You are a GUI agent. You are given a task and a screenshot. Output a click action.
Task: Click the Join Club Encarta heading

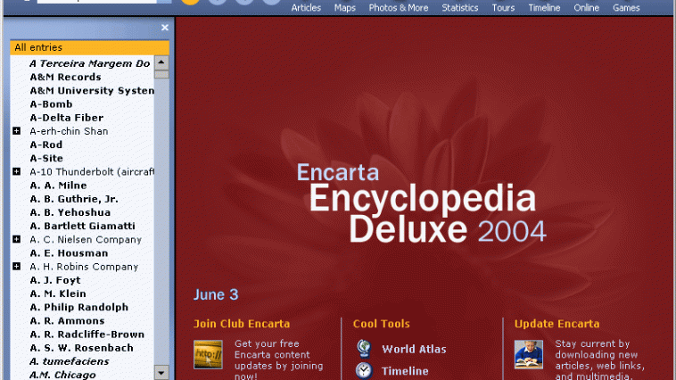coord(242,324)
